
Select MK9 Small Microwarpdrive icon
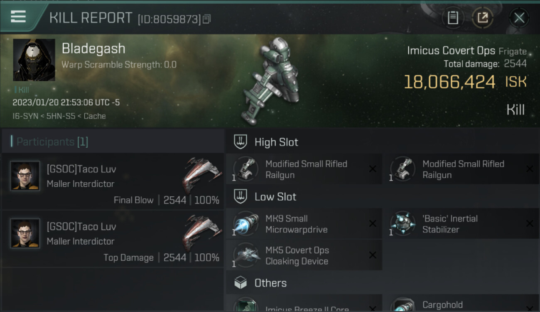[x=246, y=224]
